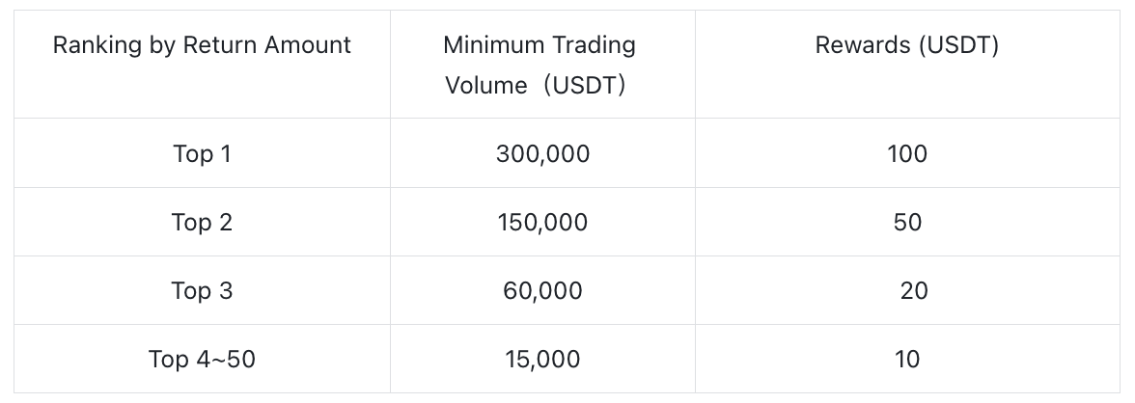The width and height of the screenshot is (1135, 403).
Task: Click '(USDT)' in the Minimum Trading Volume header
Action: pos(584,85)
